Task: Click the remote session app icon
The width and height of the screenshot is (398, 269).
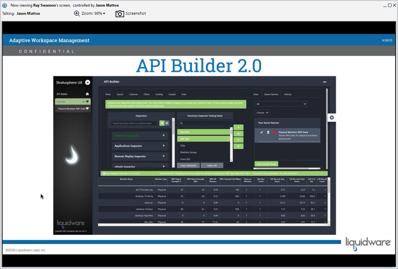Action: 5,5
